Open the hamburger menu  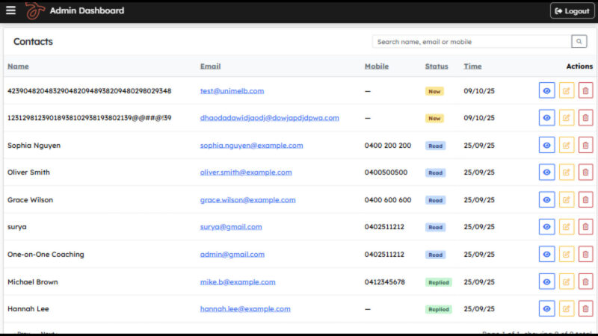tap(10, 10)
